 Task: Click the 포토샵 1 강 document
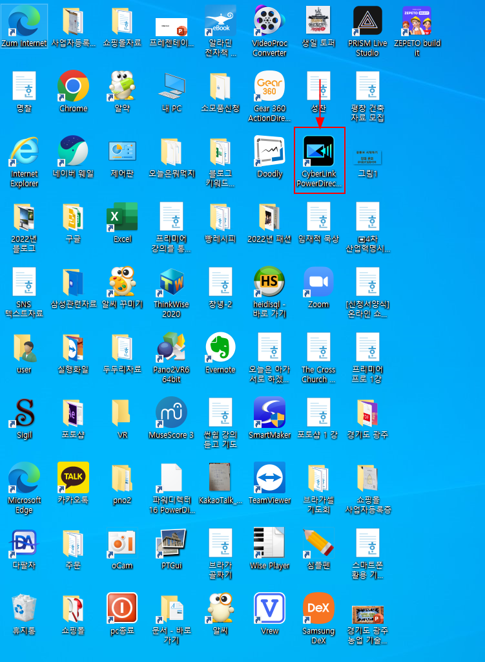pos(319,412)
